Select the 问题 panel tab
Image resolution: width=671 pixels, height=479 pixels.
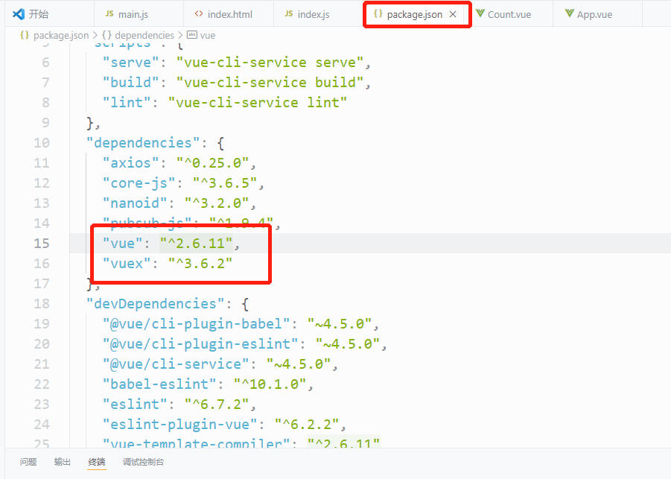(28, 462)
